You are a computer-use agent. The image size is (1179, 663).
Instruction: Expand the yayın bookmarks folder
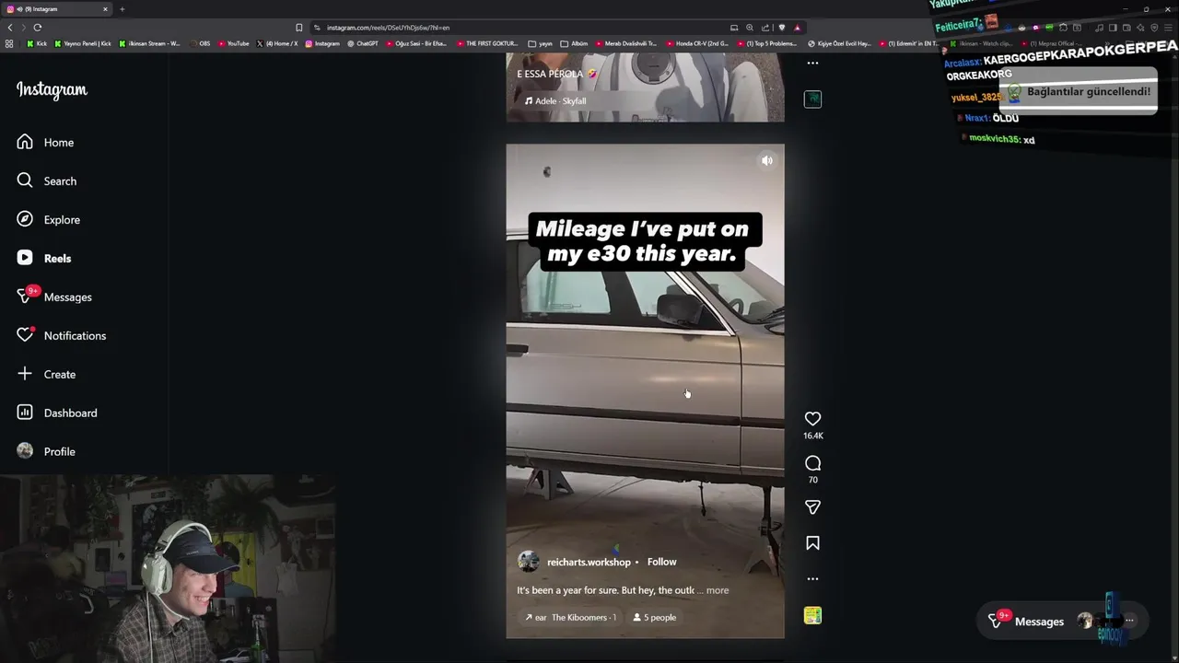click(x=541, y=43)
